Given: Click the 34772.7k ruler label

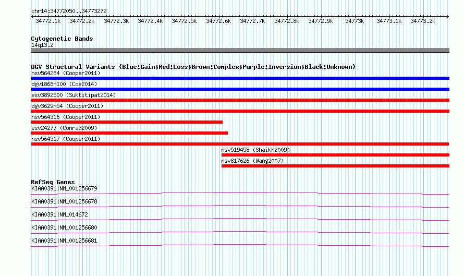Looking at the screenshot, I should pos(252,21).
